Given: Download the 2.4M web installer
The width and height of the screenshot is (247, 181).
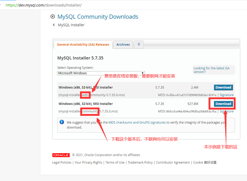Looking at the screenshot, I should pyautogui.click(x=223, y=87).
